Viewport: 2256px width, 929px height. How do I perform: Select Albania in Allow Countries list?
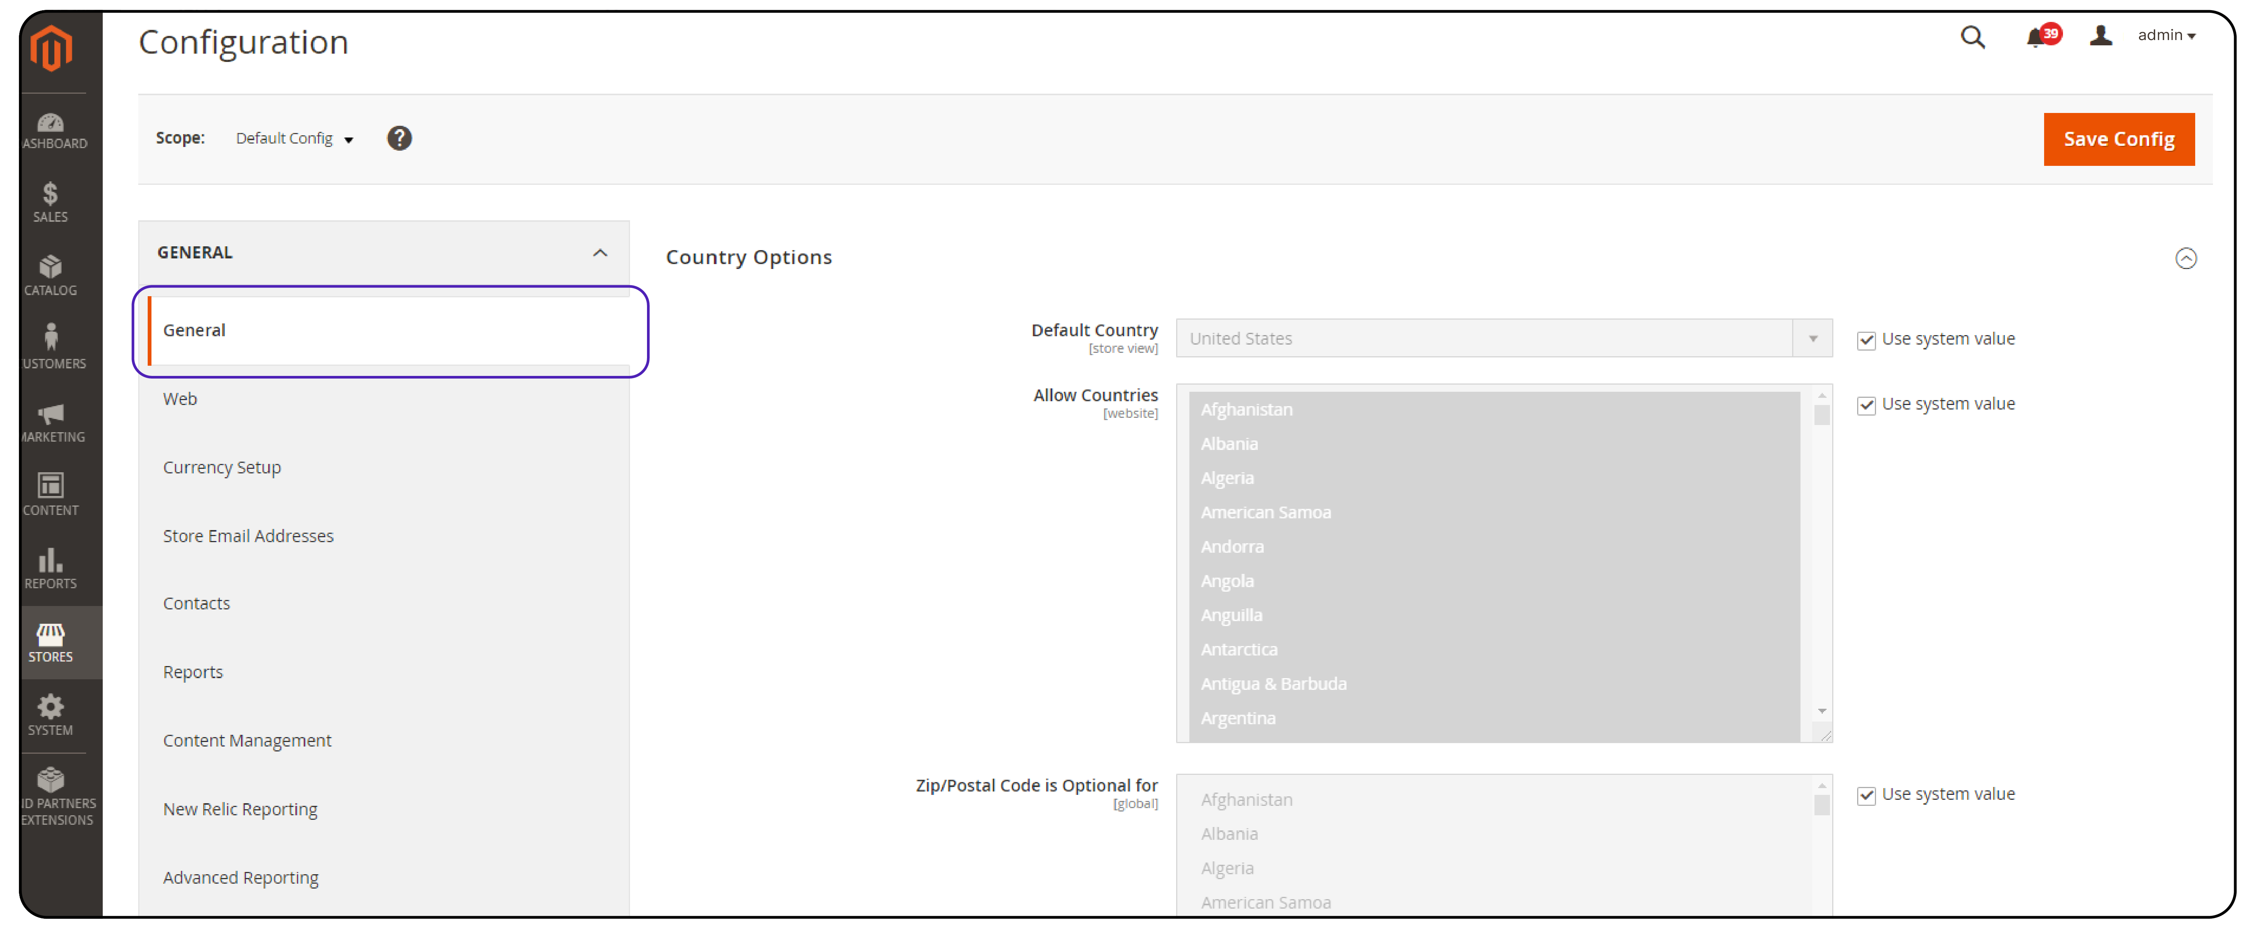click(x=1494, y=444)
